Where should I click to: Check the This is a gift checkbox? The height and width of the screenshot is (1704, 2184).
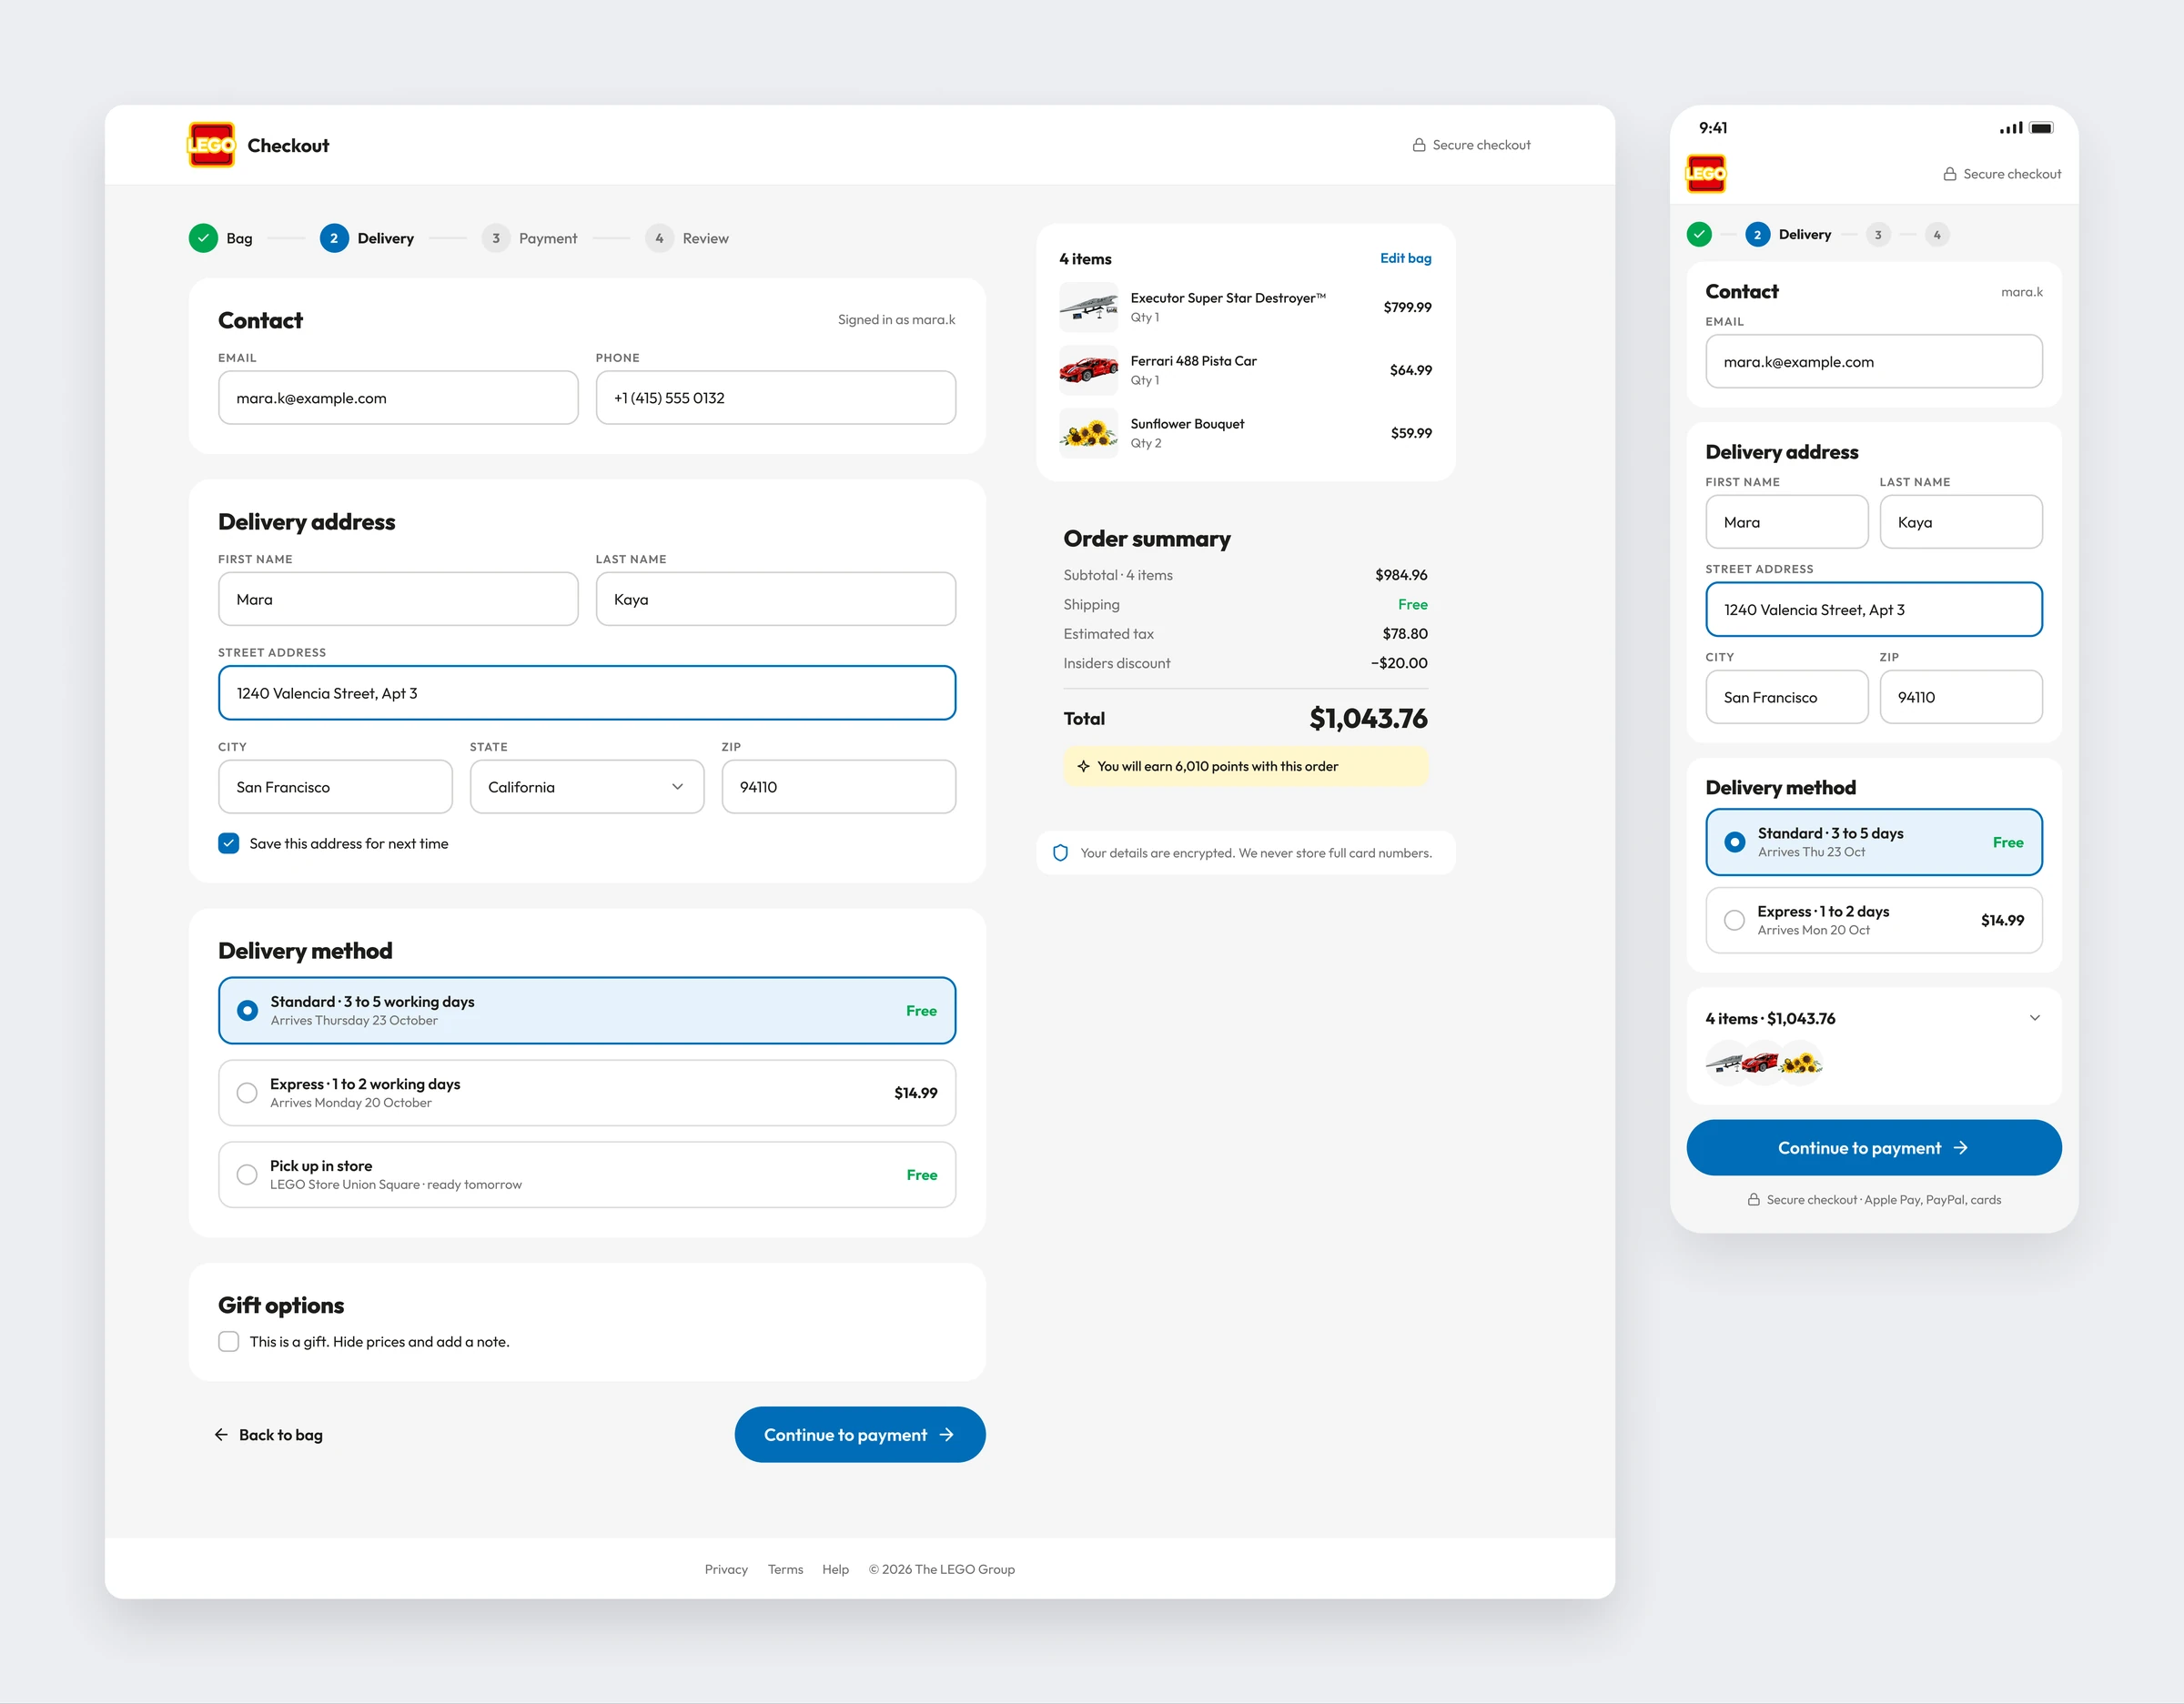229,1341
